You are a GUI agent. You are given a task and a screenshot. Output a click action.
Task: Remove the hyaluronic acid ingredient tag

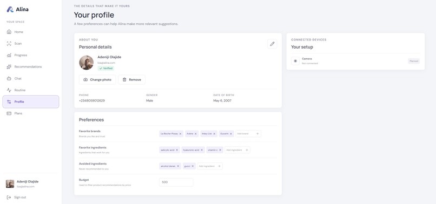click(x=202, y=150)
